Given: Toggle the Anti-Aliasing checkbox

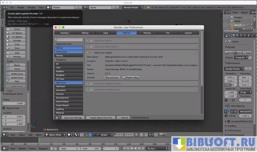Looking at the screenshot, I should [x=229, y=106].
